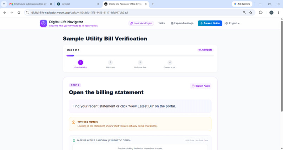Image resolution: width=283 pixels, height=150 pixels.
Task: Click the browser forward arrow
Action: pos(12,13)
